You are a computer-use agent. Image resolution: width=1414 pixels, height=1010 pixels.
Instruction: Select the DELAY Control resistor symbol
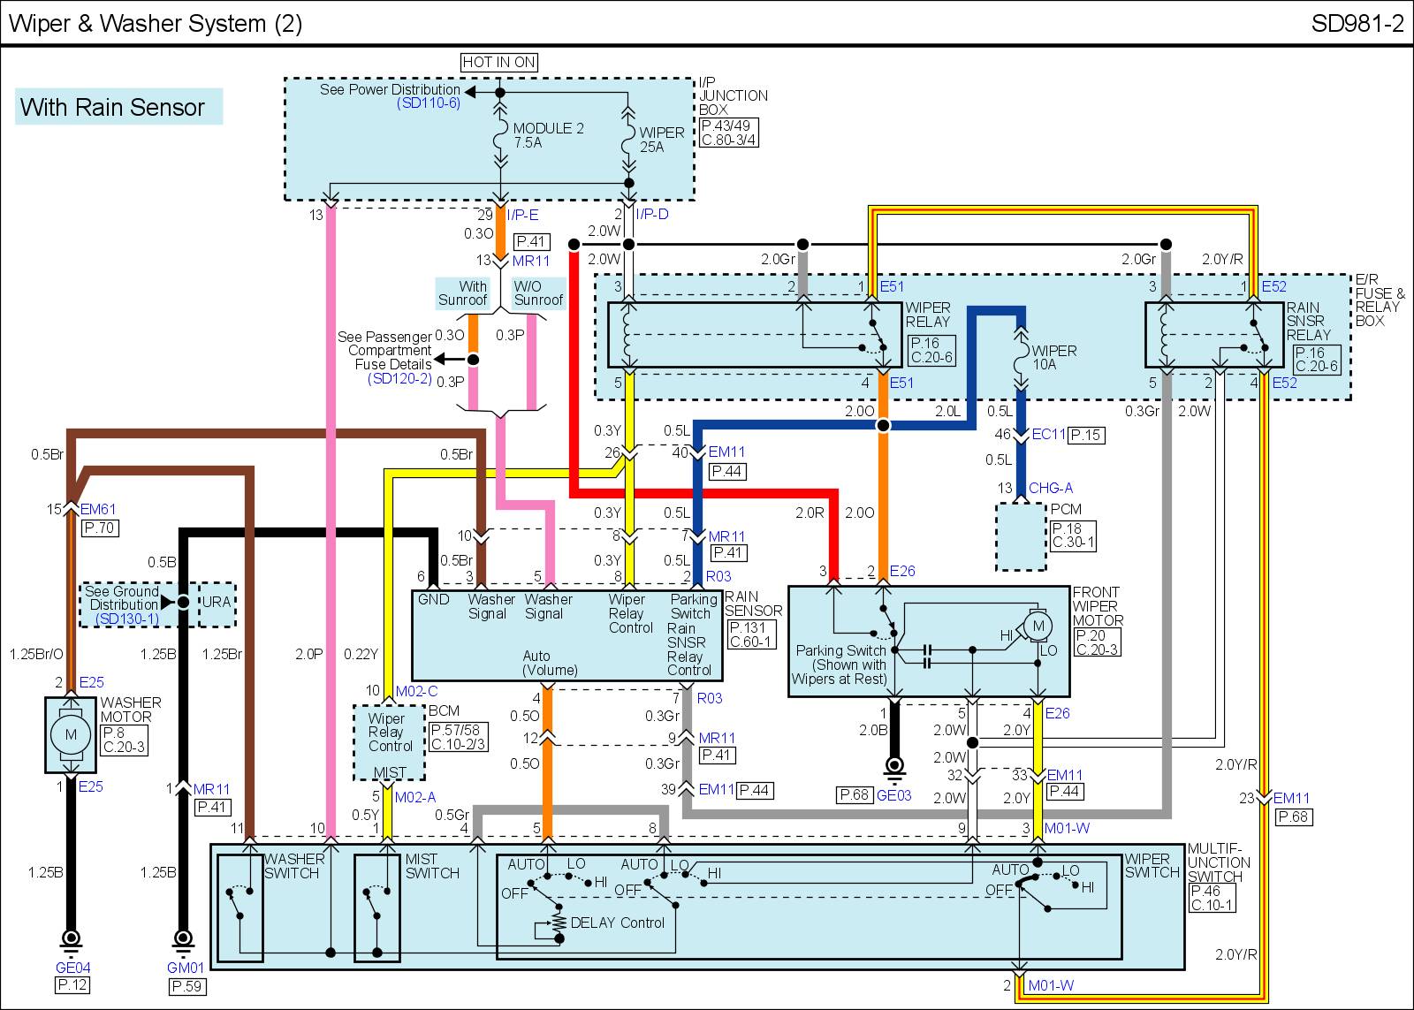click(x=558, y=923)
